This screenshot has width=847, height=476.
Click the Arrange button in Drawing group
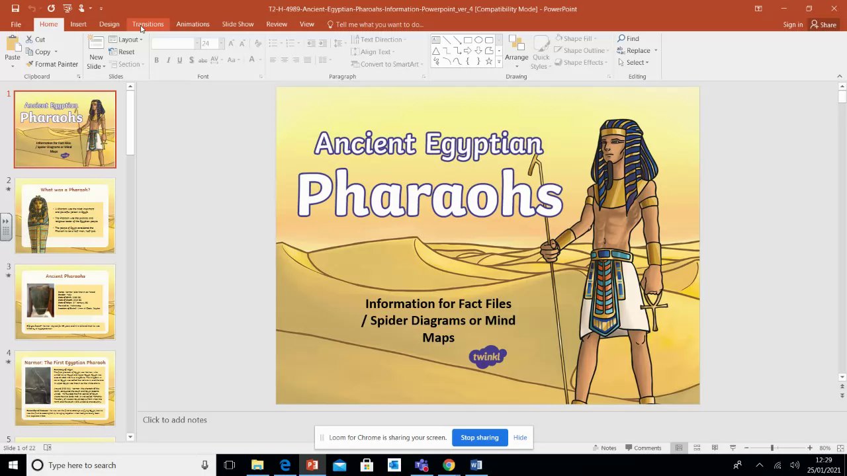[516, 50]
